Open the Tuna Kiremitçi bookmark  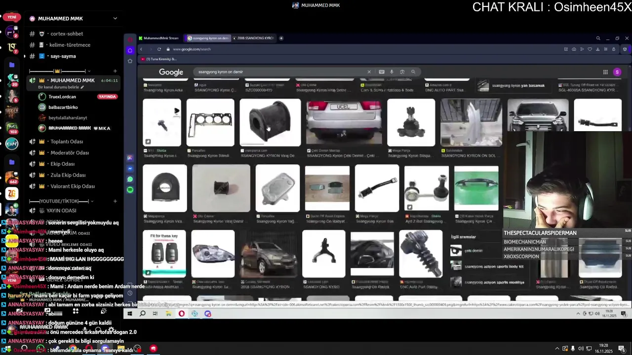(x=159, y=59)
